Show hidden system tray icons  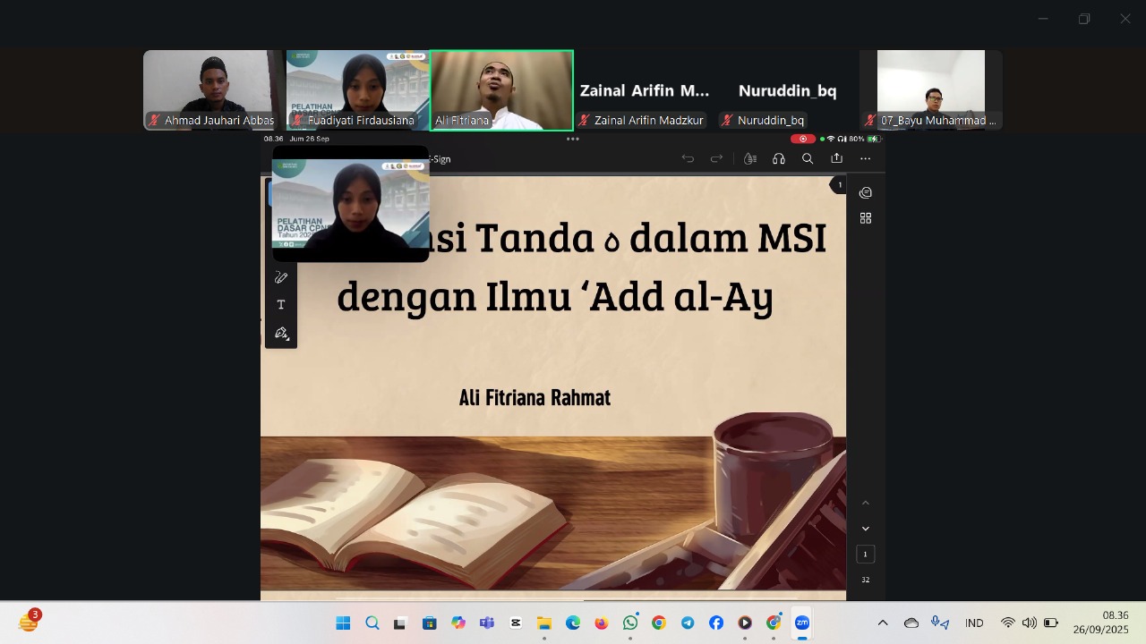point(883,623)
